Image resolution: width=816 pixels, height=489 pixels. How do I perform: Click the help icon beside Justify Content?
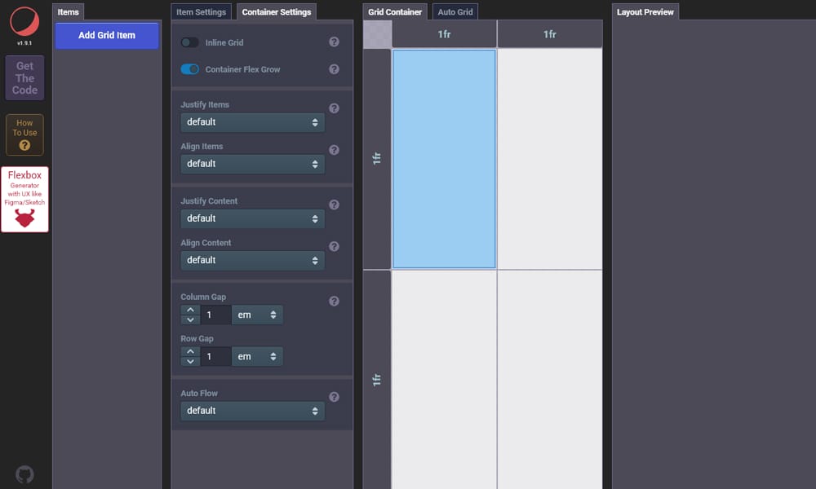coord(334,205)
